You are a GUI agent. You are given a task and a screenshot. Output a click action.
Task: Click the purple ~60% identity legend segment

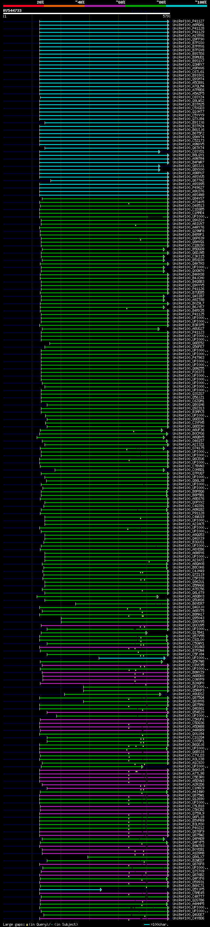(105, 6)
